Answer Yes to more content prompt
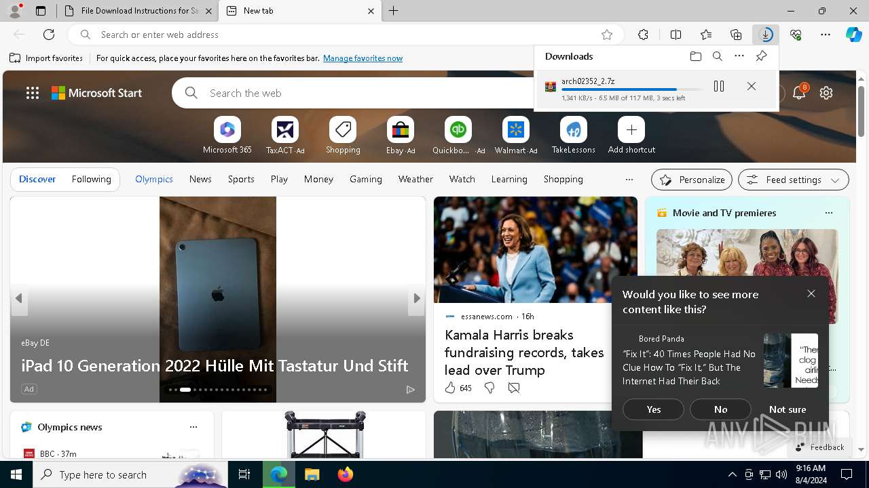869x488 pixels. (x=654, y=409)
